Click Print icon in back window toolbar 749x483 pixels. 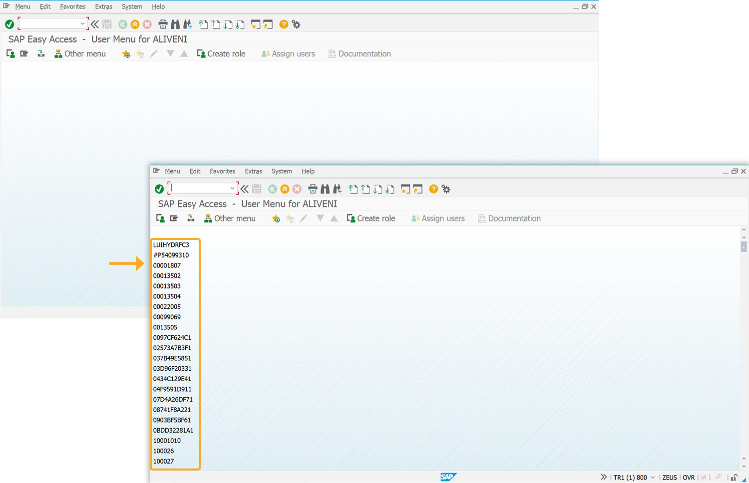163,24
